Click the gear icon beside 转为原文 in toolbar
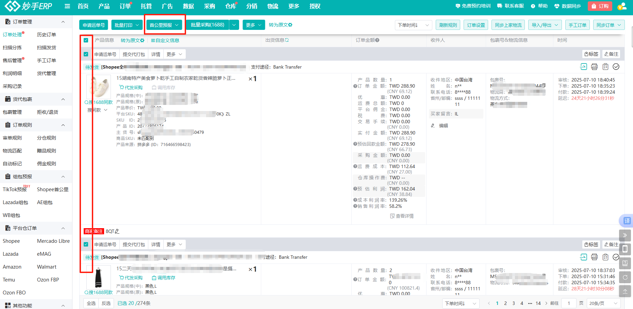Screen dimensions: 633x309 click(x=290, y=25)
